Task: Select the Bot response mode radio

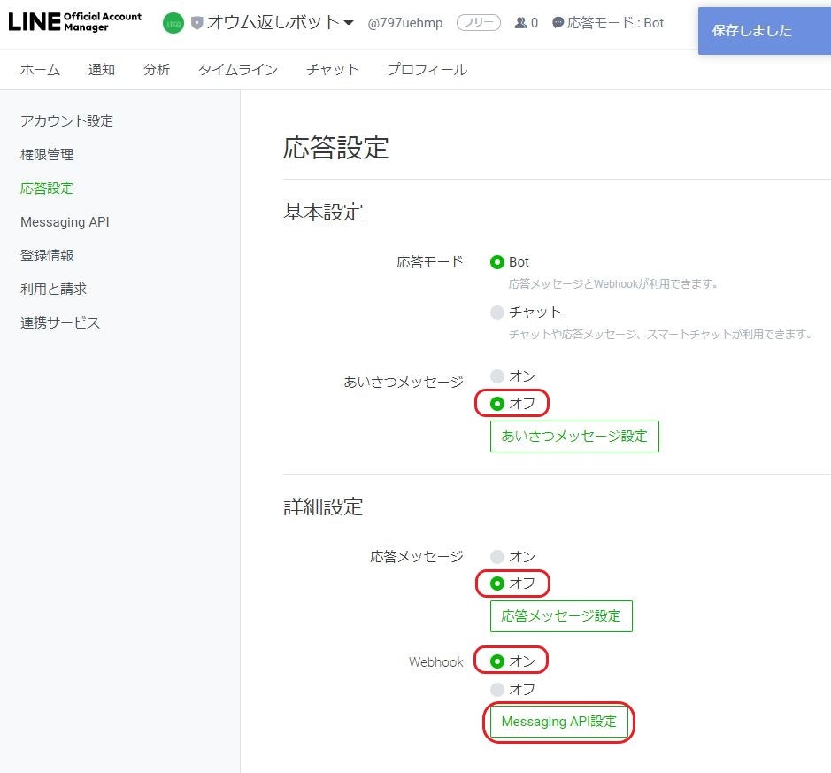Action: tap(497, 262)
